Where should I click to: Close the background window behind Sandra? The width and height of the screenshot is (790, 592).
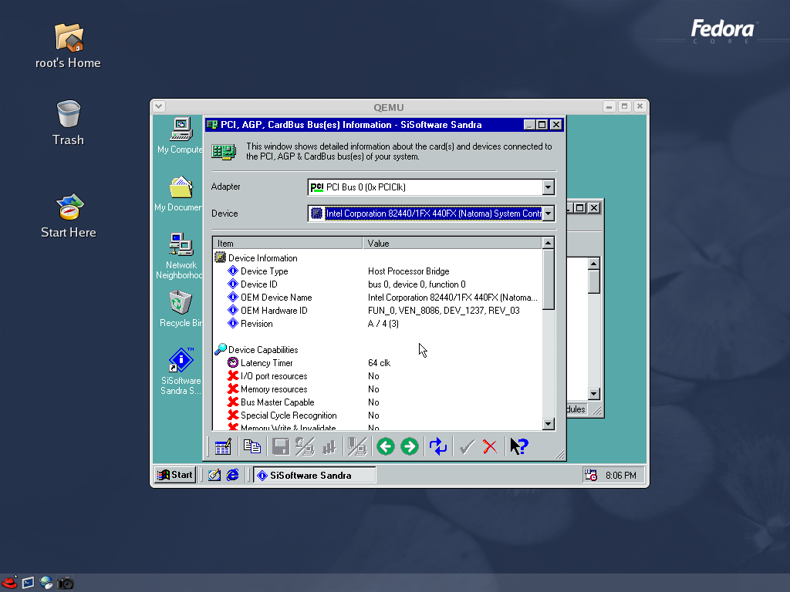point(595,208)
